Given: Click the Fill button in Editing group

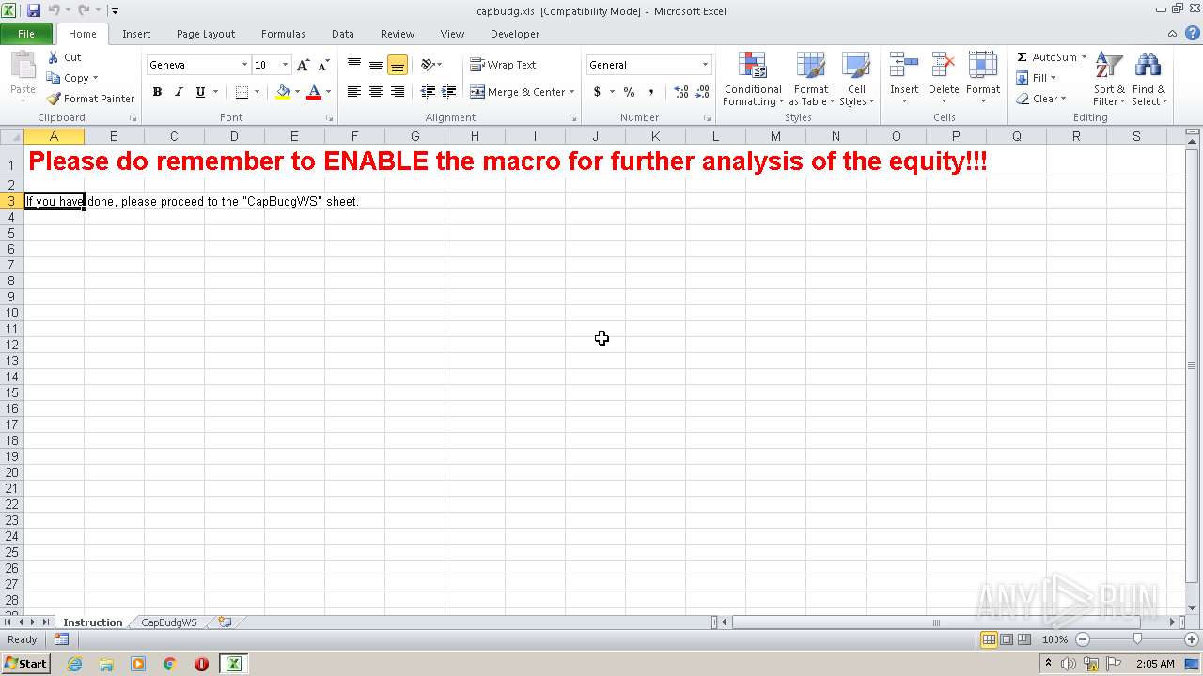Looking at the screenshot, I should point(1036,78).
